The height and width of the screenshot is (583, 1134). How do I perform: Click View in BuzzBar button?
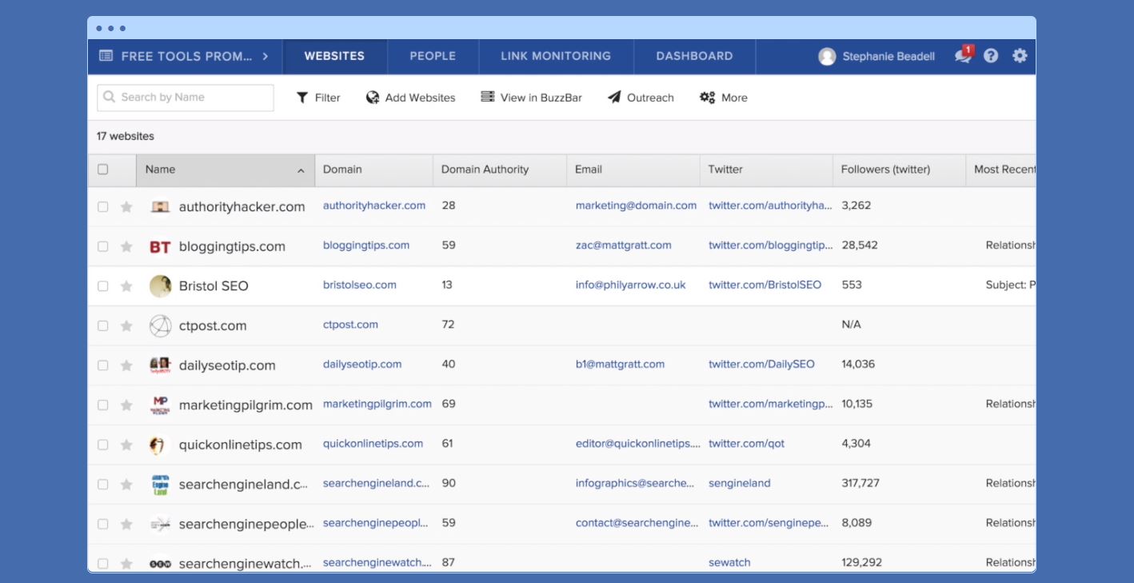click(531, 98)
